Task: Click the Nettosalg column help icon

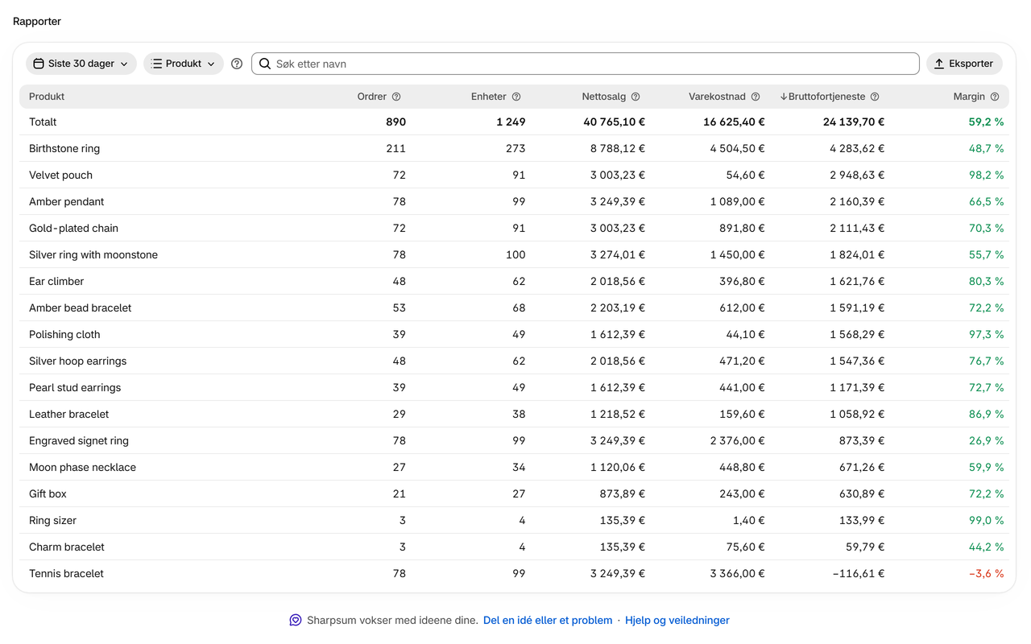Action: coord(636,97)
